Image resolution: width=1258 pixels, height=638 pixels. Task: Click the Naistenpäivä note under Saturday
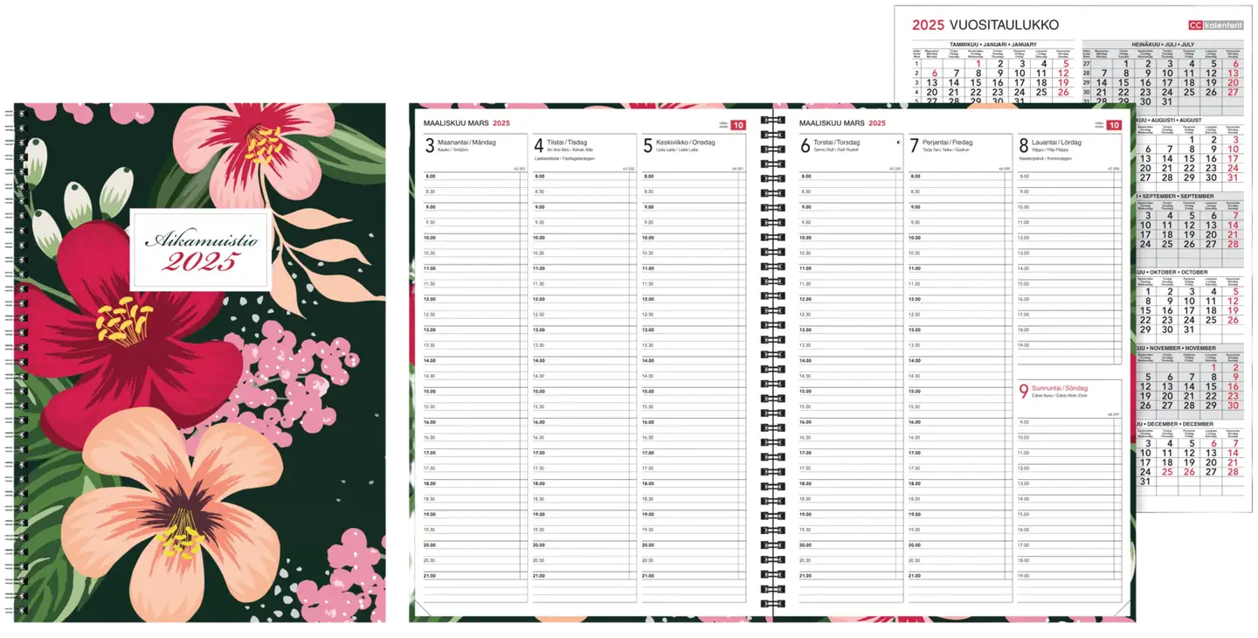click(1046, 158)
